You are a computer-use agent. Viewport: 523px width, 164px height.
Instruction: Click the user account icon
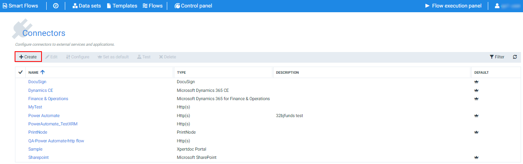pyautogui.click(x=497, y=6)
